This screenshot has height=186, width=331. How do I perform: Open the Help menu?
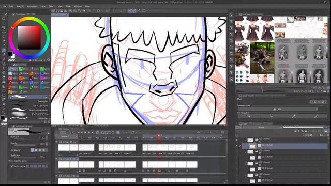point(87,6)
